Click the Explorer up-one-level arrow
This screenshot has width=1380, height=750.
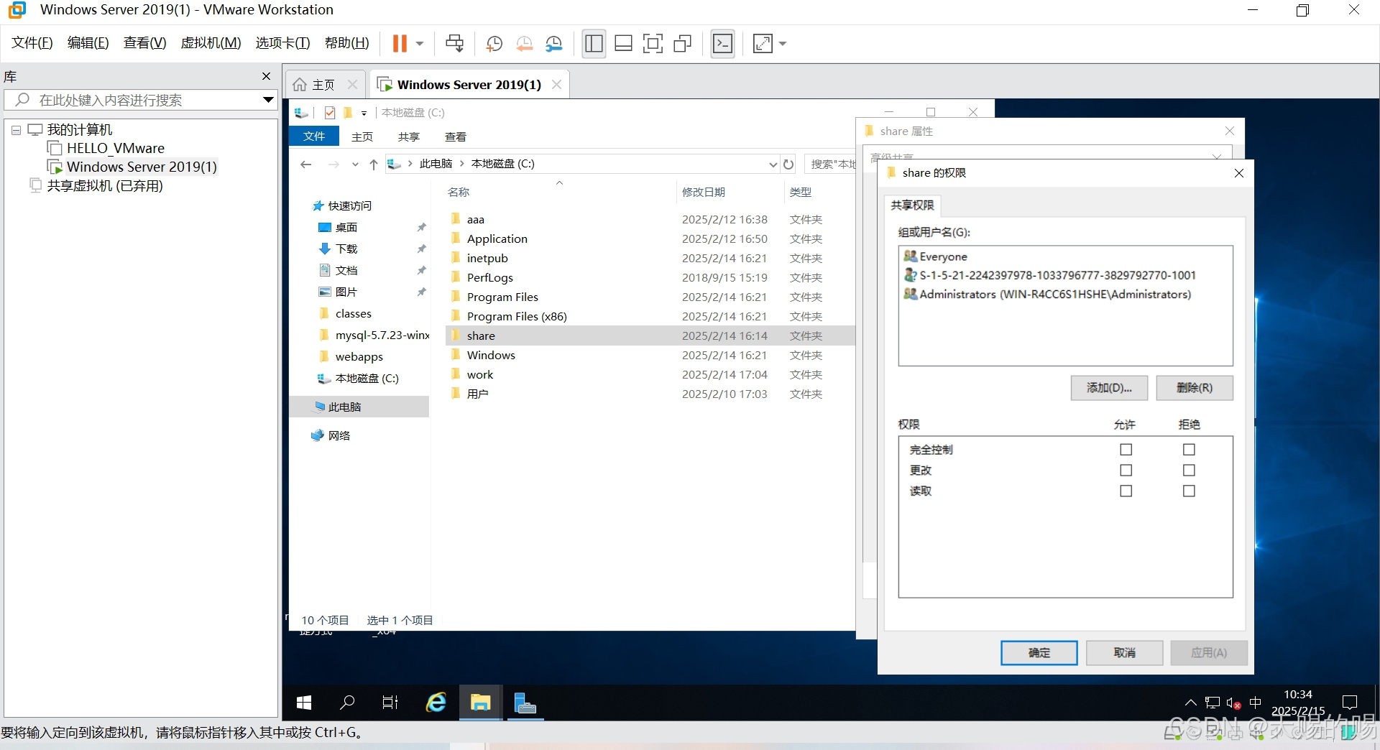pos(374,165)
